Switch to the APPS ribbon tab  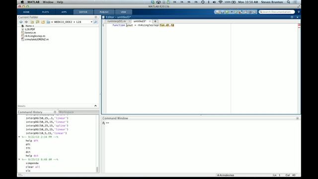(x=64, y=12)
